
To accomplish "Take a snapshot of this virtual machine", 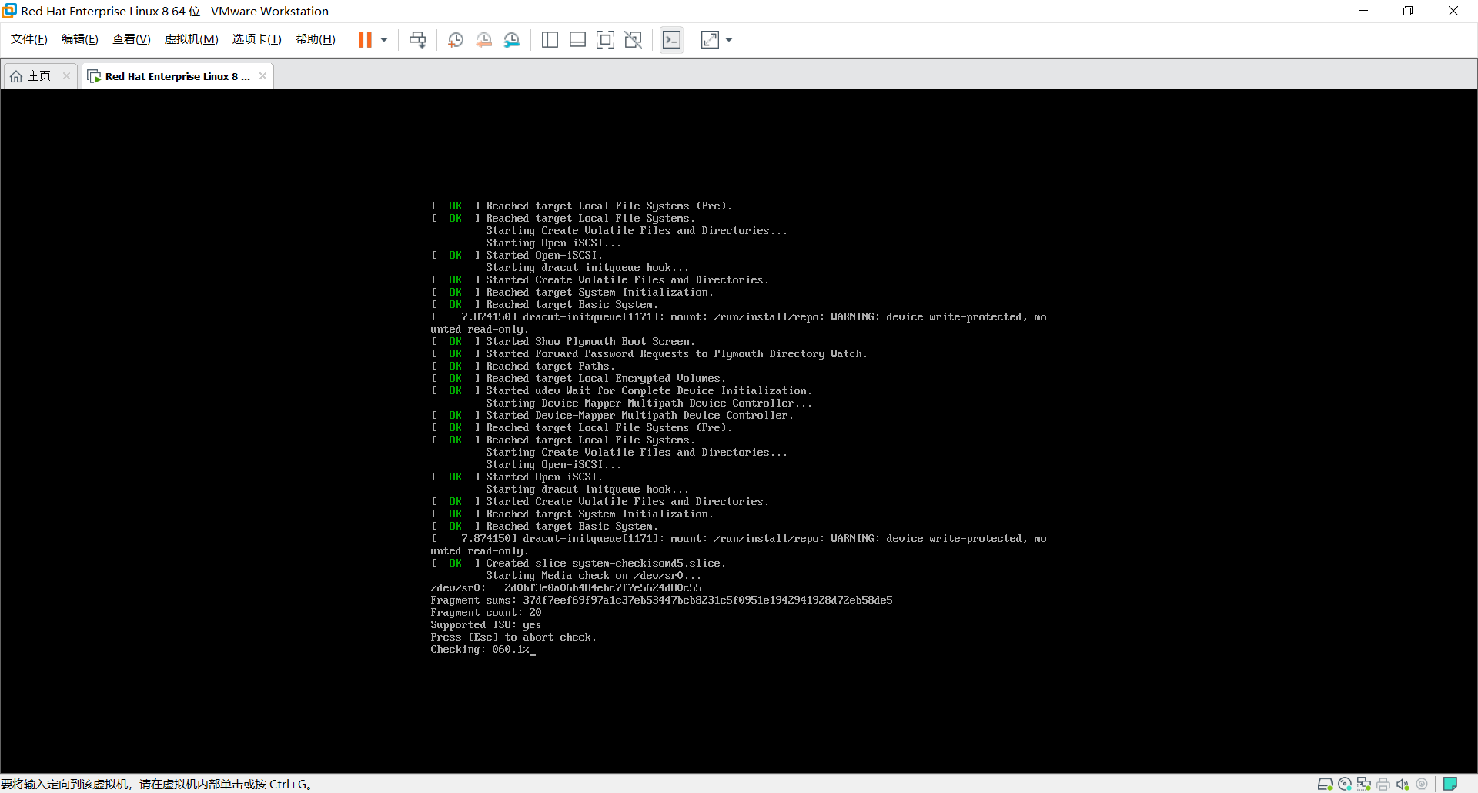I will pyautogui.click(x=456, y=40).
